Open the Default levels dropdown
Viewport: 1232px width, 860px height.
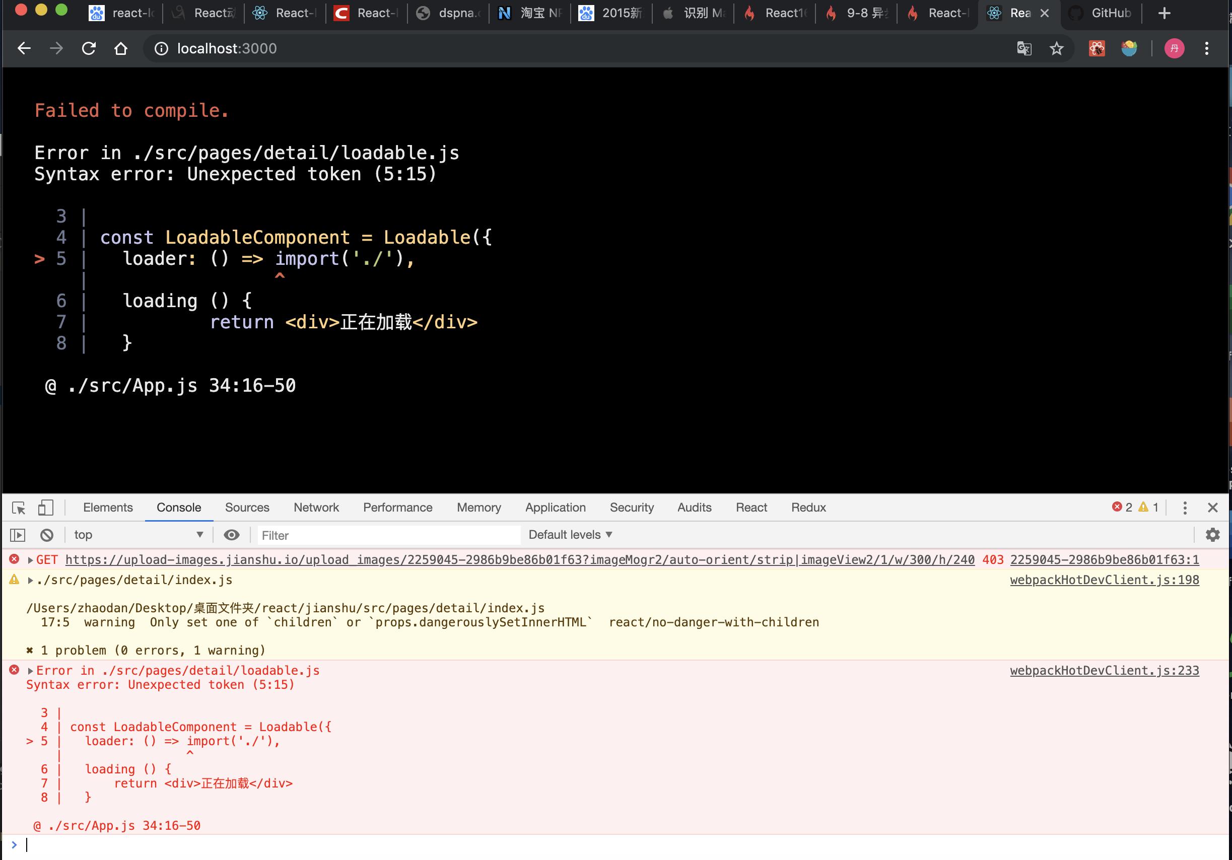pos(570,535)
